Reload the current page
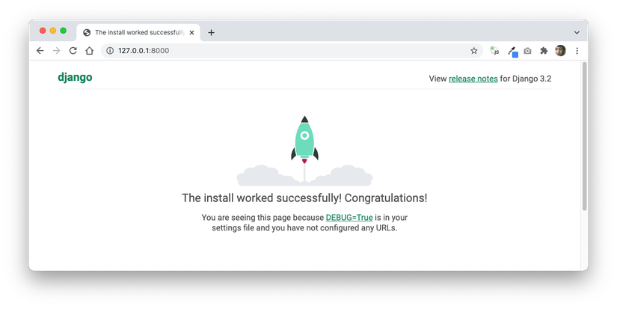 tap(73, 51)
